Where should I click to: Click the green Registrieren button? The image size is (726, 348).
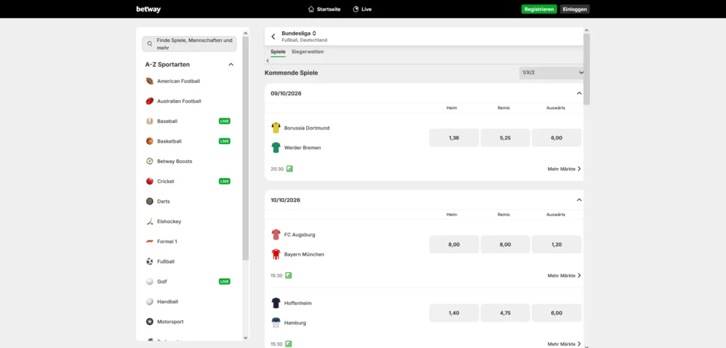539,9
